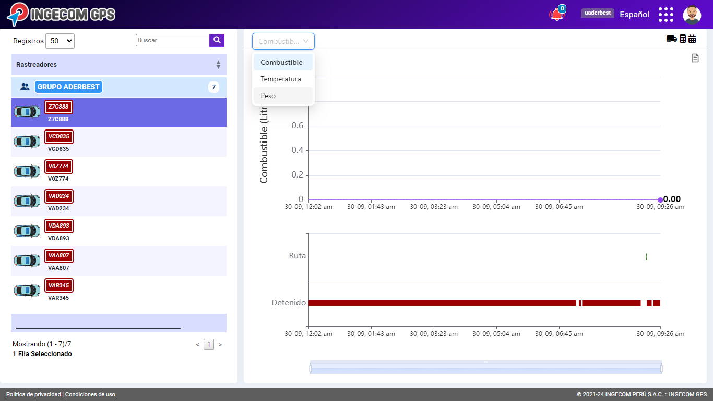Screen dimensions: 713x401
Task: Open the Política de privacidad link
Action: pyautogui.click(x=33, y=395)
